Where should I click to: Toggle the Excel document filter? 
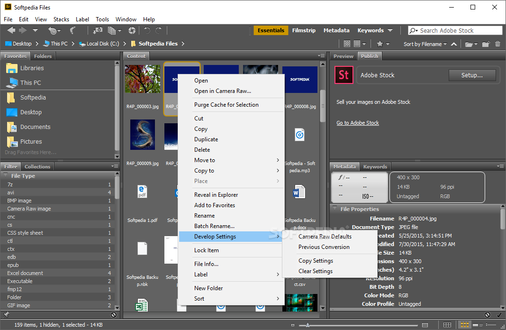58,273
